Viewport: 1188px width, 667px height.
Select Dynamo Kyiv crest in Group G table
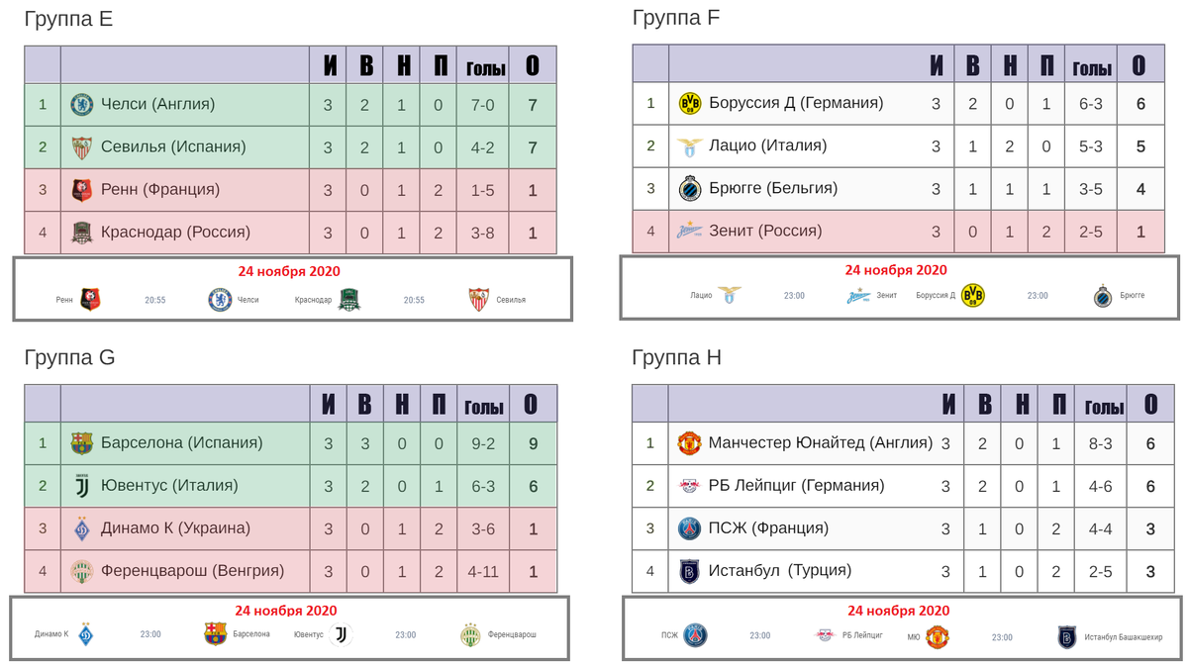[81, 529]
